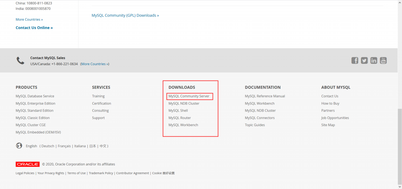Go to Training services page

98,96
